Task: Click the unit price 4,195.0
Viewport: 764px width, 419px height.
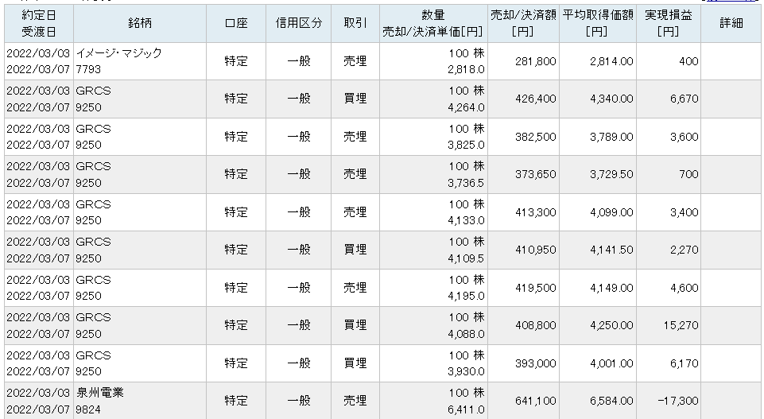Action: coord(467,297)
